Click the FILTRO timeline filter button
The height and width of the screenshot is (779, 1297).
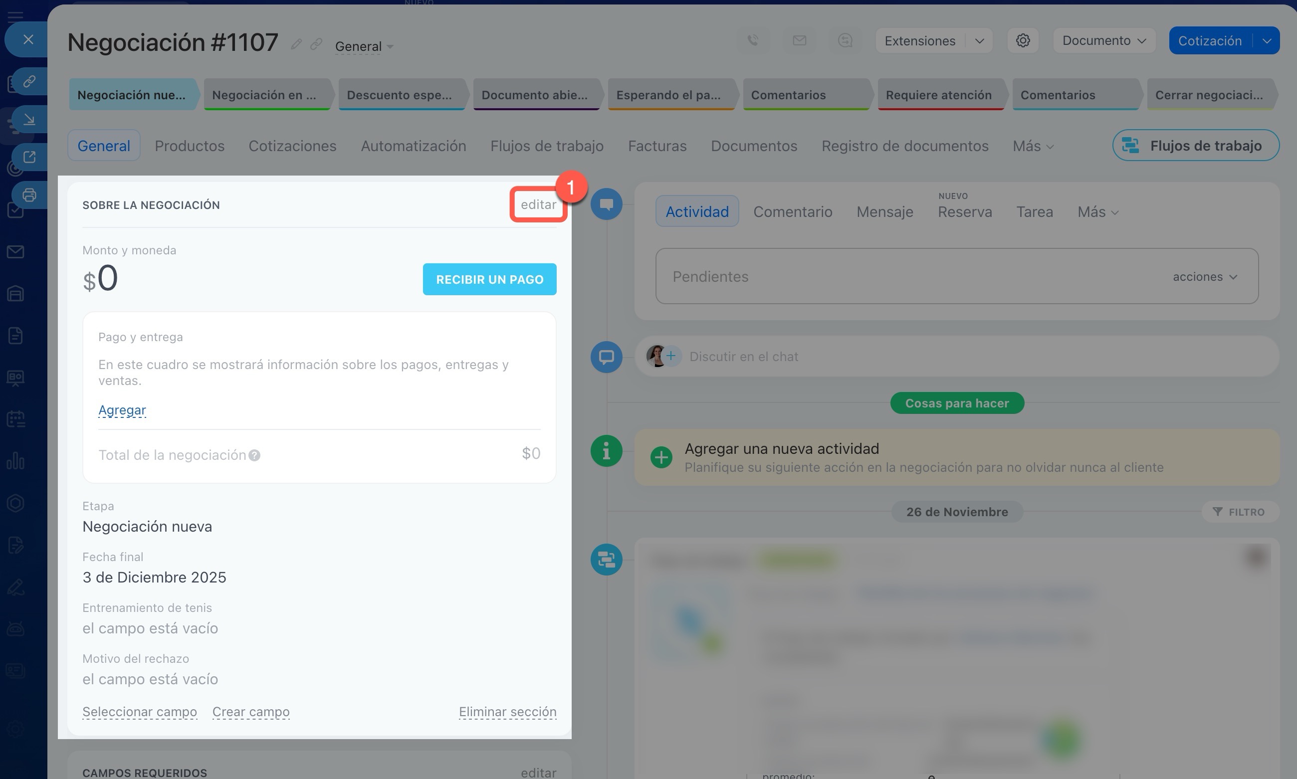point(1239,512)
